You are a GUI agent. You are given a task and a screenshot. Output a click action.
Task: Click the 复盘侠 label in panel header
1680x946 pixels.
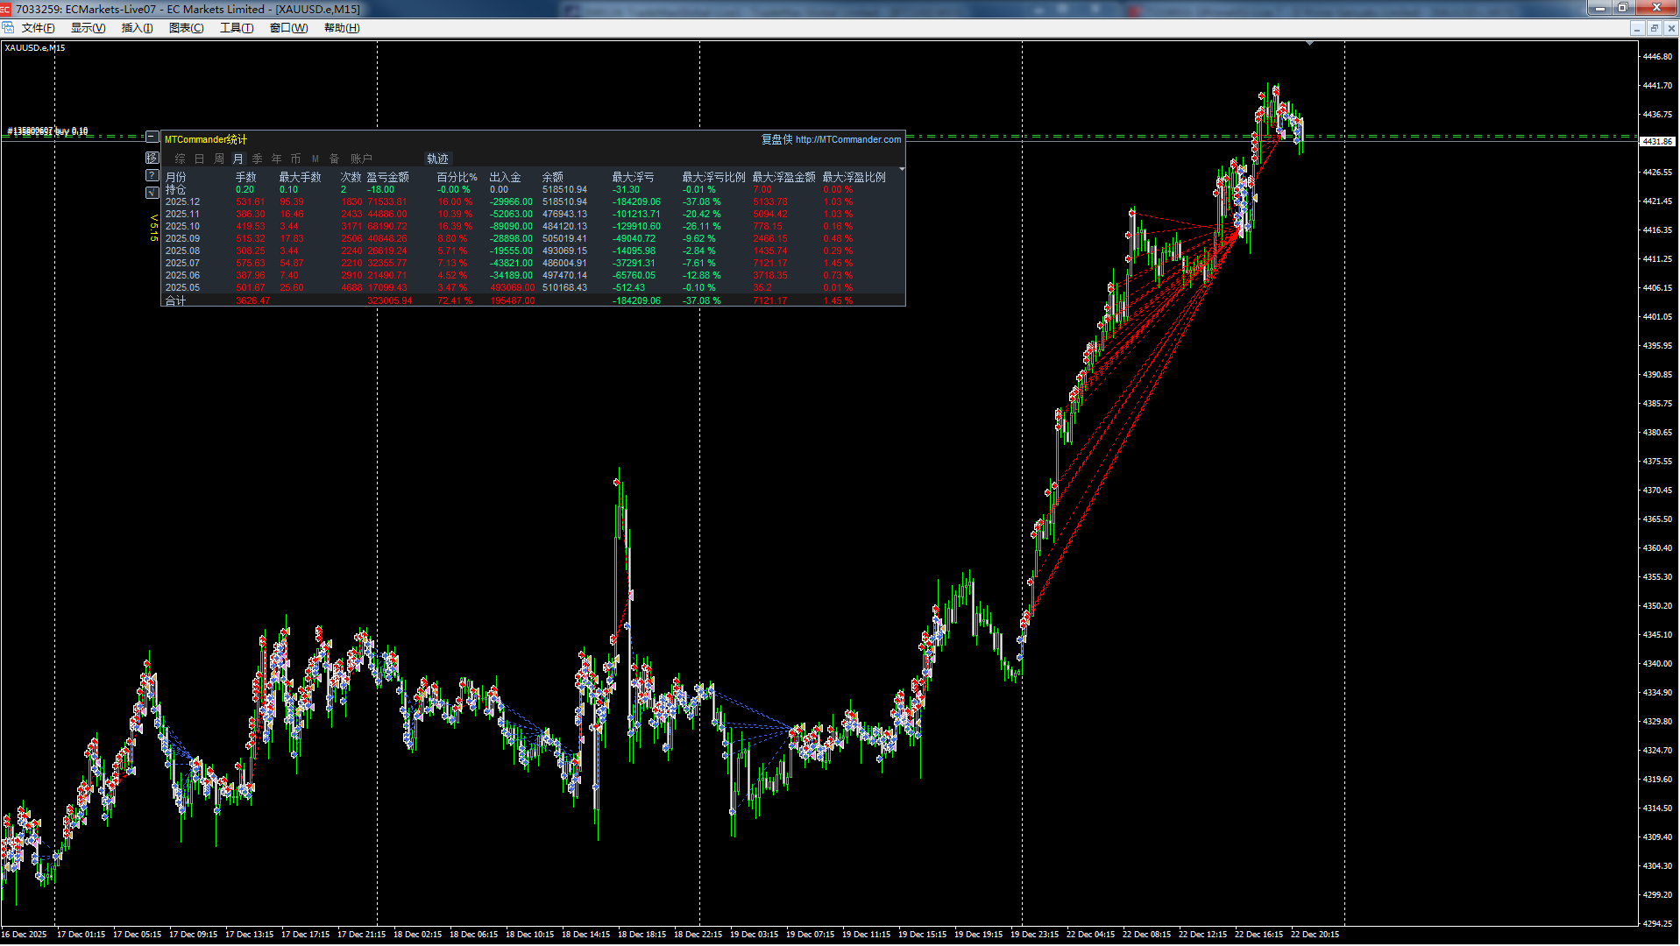pyautogui.click(x=776, y=139)
